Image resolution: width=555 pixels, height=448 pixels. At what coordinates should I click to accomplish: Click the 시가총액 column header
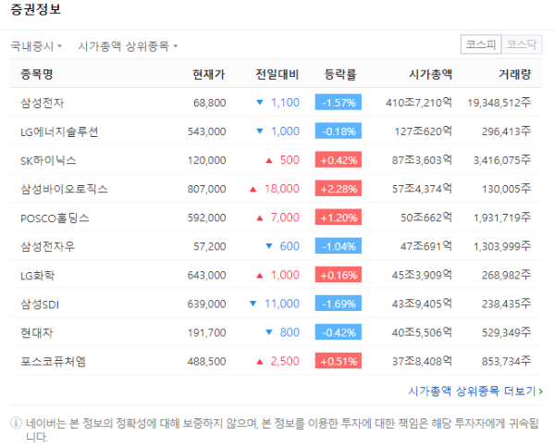pyautogui.click(x=430, y=74)
